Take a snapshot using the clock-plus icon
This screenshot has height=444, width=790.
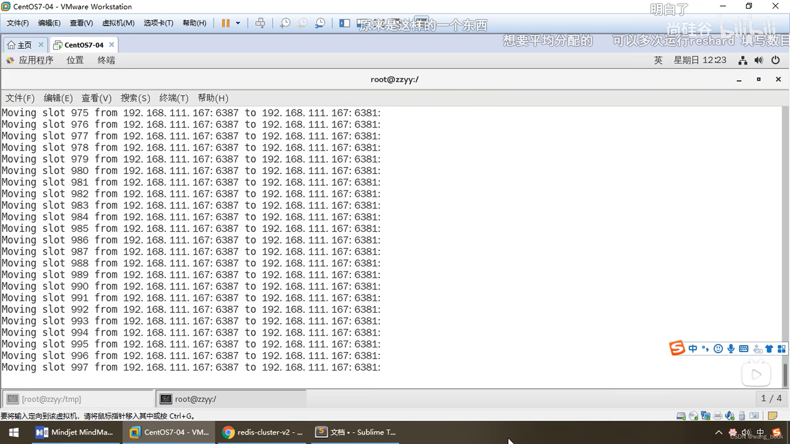pyautogui.click(x=285, y=23)
